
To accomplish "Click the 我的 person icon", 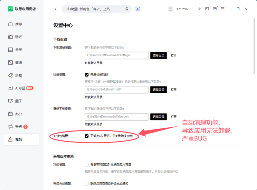I will point(10,140).
